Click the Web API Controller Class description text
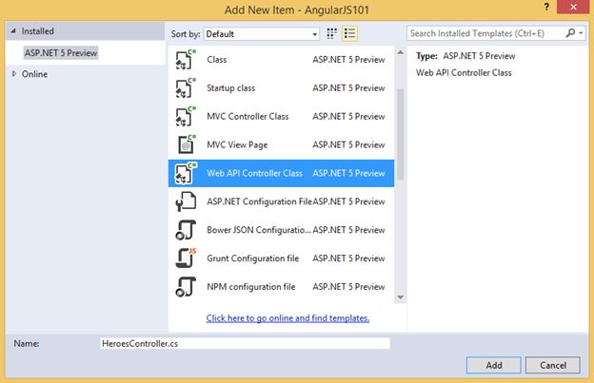The width and height of the screenshot is (594, 383). pyautogui.click(x=464, y=72)
